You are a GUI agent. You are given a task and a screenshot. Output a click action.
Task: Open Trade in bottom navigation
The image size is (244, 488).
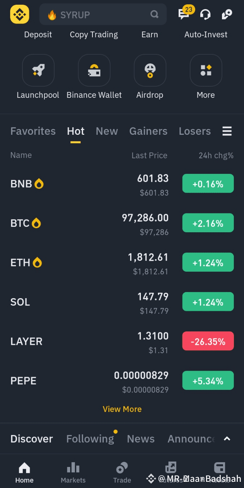pyautogui.click(x=122, y=473)
